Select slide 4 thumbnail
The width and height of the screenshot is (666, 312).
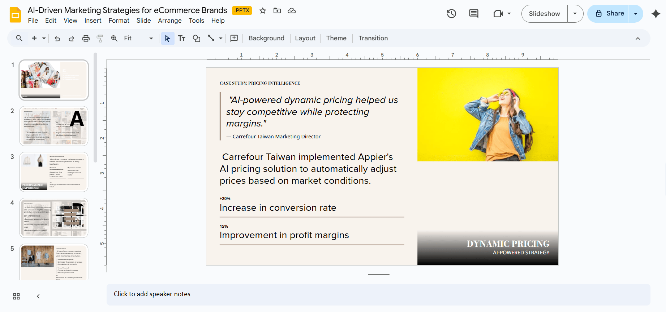click(54, 218)
